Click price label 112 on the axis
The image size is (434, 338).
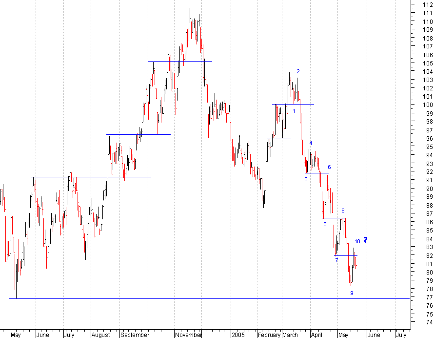point(428,4)
